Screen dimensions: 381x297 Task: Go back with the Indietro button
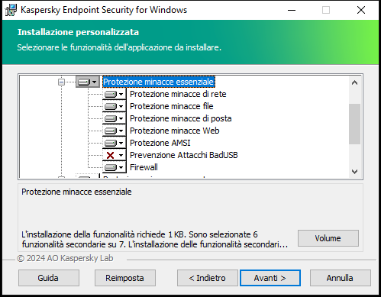pyautogui.click(x=208, y=278)
